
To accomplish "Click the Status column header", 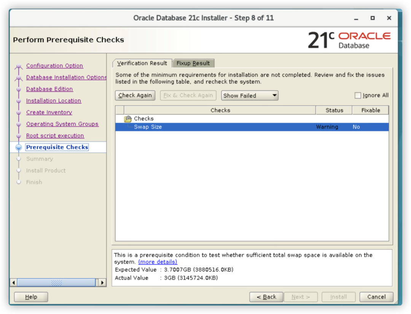I will pos(334,110).
